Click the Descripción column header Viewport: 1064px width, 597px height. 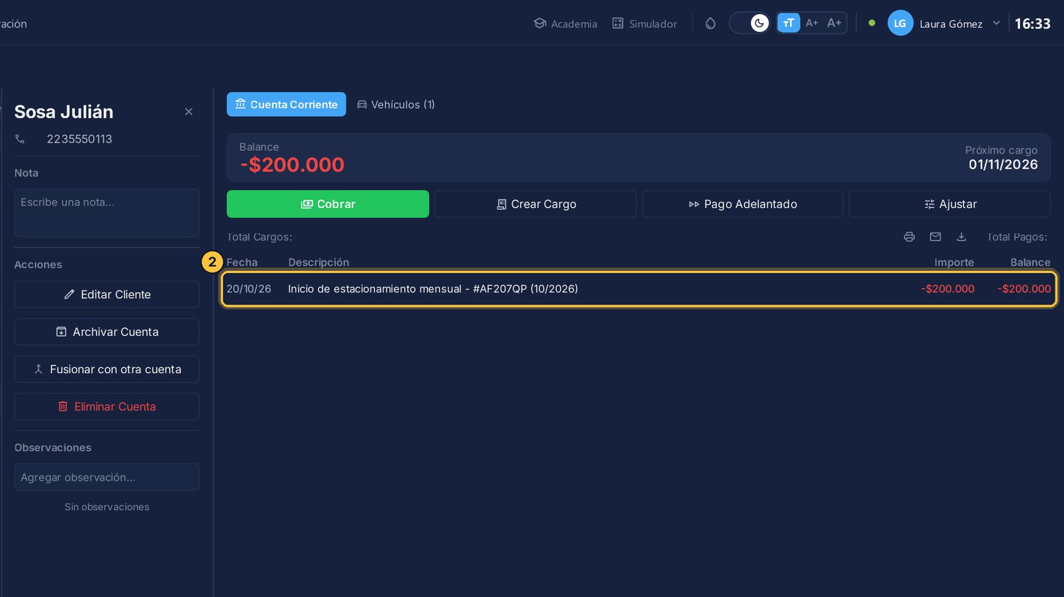pyautogui.click(x=319, y=262)
